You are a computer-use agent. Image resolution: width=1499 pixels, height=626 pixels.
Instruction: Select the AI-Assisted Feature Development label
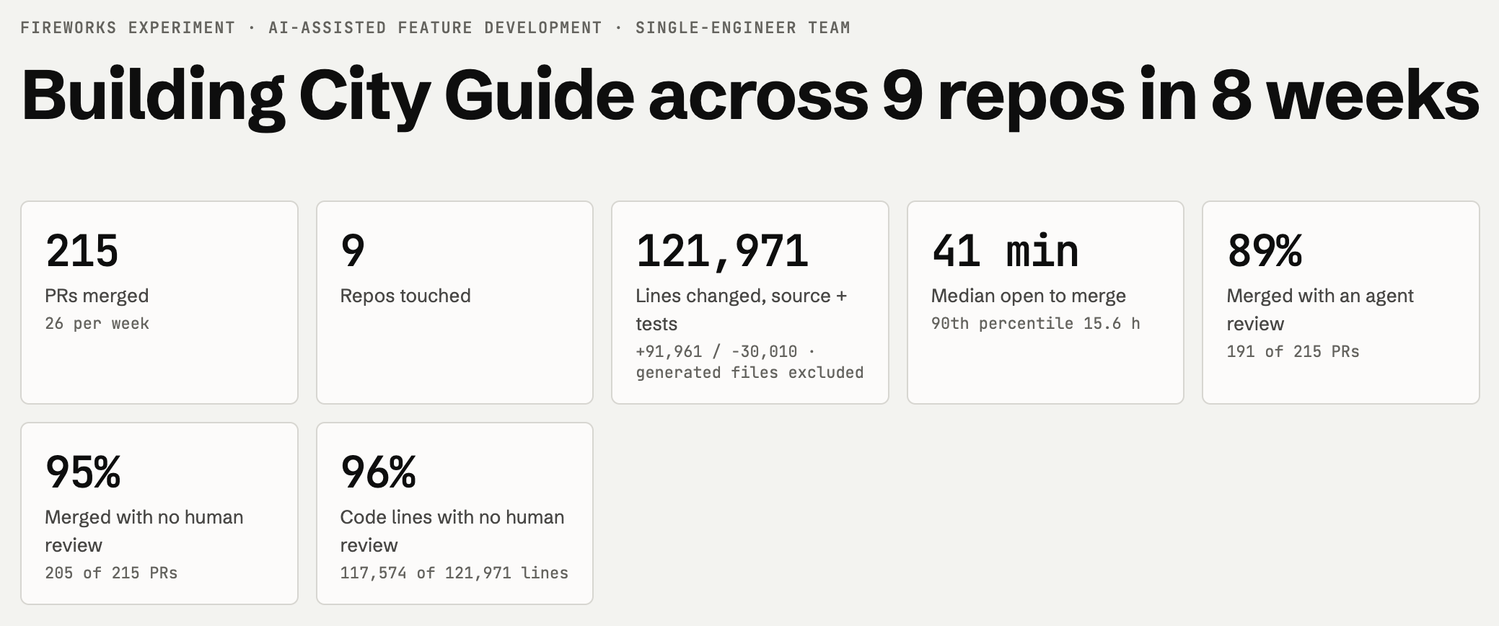(x=435, y=27)
